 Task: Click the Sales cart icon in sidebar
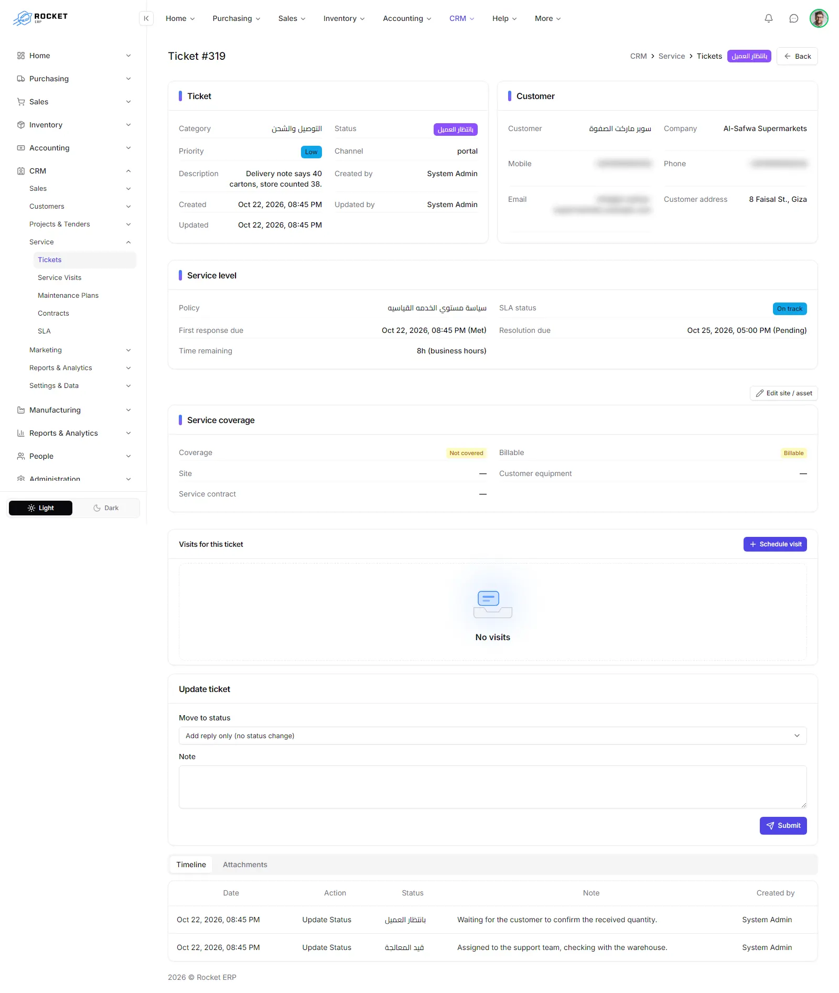tap(21, 102)
